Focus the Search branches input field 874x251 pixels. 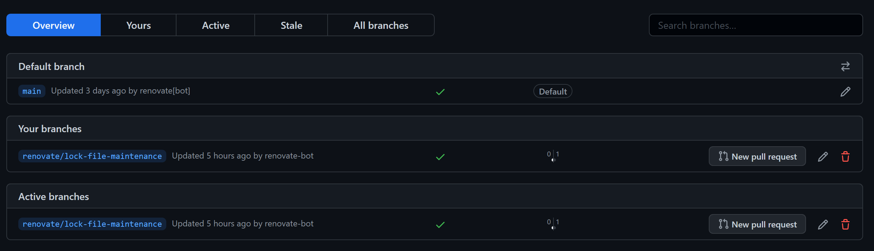756,25
